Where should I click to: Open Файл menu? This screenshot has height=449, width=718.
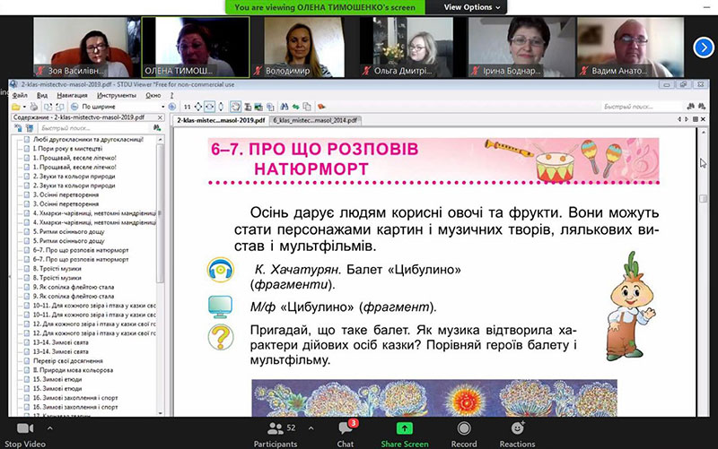tap(20, 96)
